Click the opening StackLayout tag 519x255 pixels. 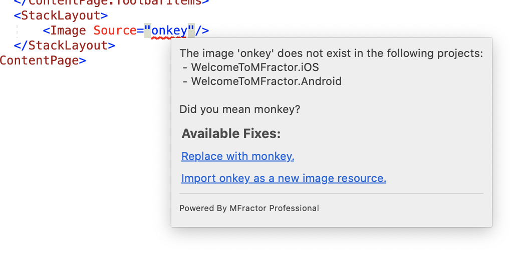pos(61,15)
